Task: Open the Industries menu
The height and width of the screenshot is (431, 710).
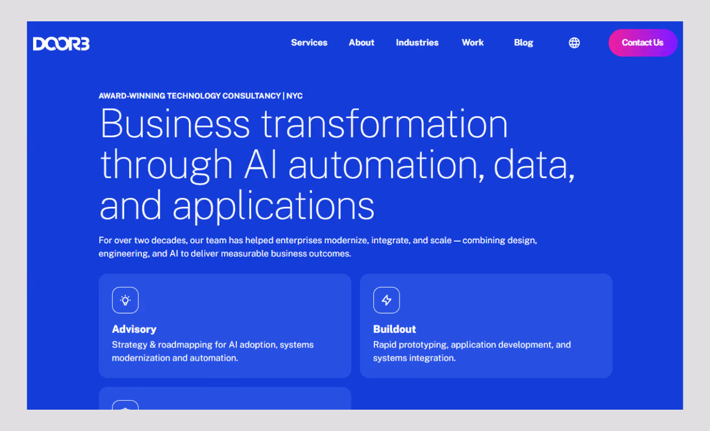Action: (x=417, y=43)
